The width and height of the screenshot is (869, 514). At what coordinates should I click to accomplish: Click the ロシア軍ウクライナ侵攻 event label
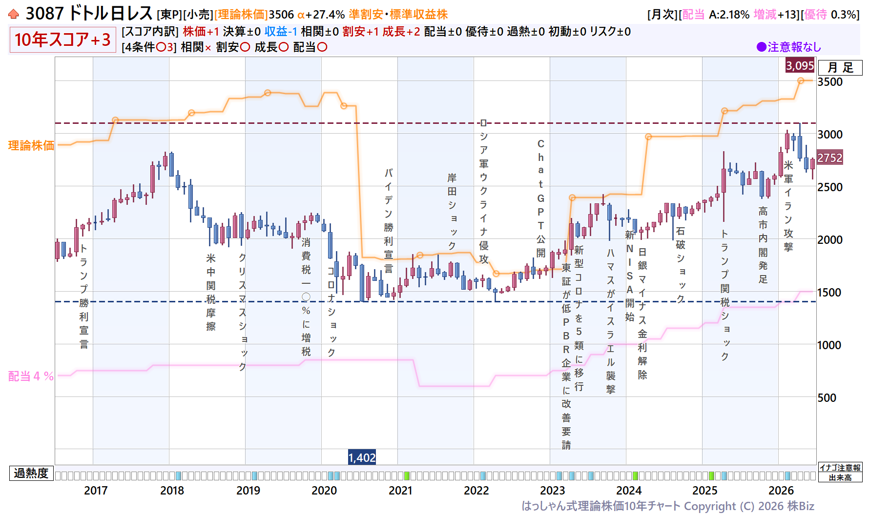[484, 191]
